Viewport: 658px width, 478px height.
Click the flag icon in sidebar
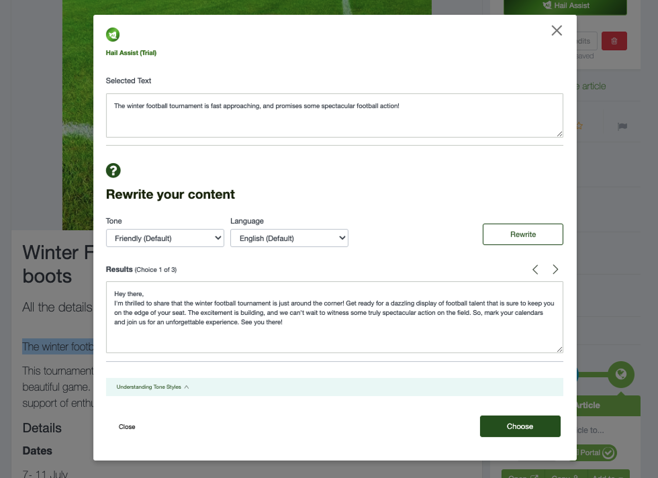click(622, 126)
